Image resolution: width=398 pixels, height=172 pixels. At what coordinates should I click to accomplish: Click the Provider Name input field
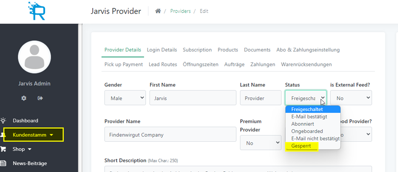pyautogui.click(x=170, y=134)
